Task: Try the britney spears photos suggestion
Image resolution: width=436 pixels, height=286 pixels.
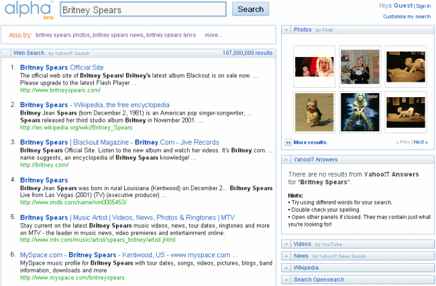Action: coord(63,35)
